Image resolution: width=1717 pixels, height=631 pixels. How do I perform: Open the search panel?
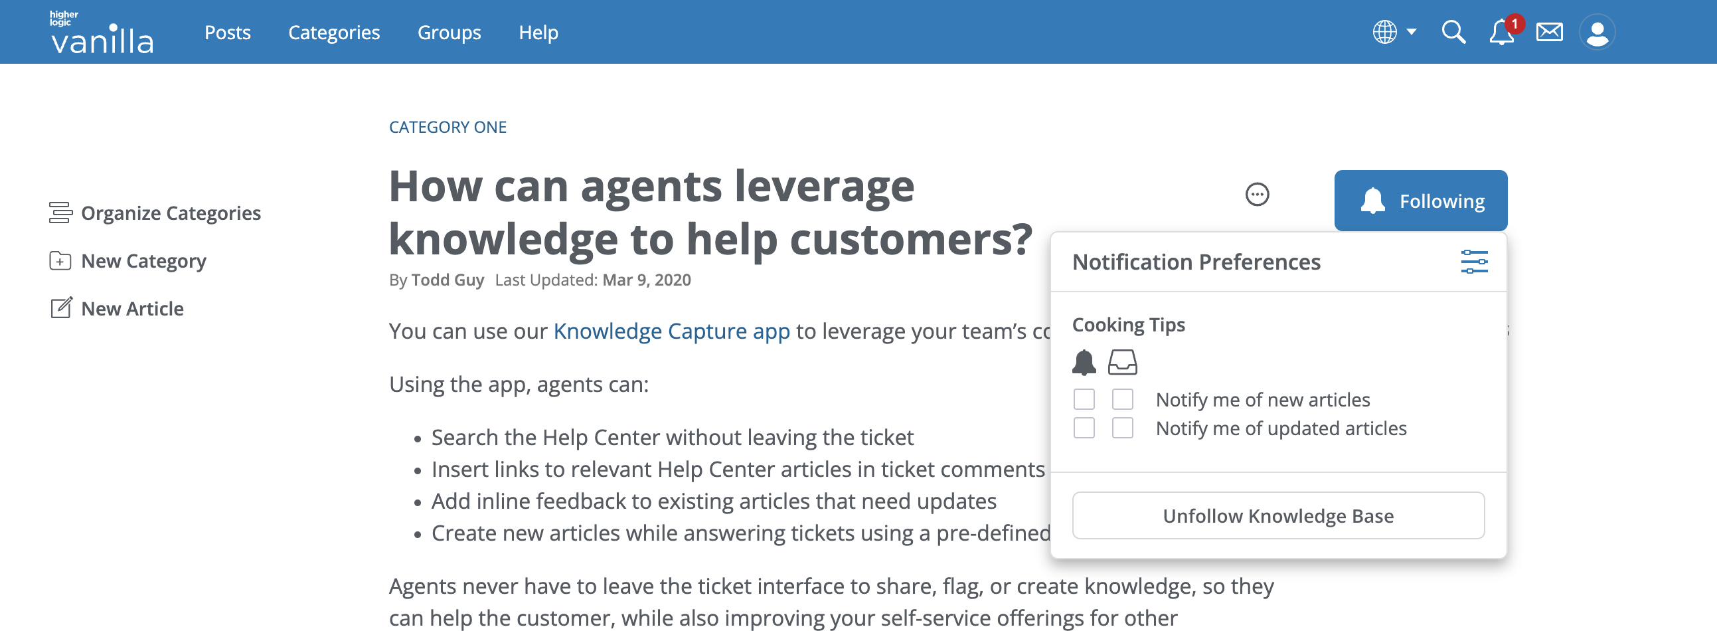(x=1453, y=31)
